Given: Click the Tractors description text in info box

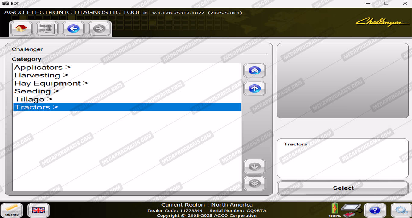Looking at the screenshot, I should click(x=295, y=144).
